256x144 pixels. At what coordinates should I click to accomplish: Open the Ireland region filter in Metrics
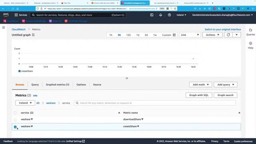pyautogui.click(x=25, y=103)
